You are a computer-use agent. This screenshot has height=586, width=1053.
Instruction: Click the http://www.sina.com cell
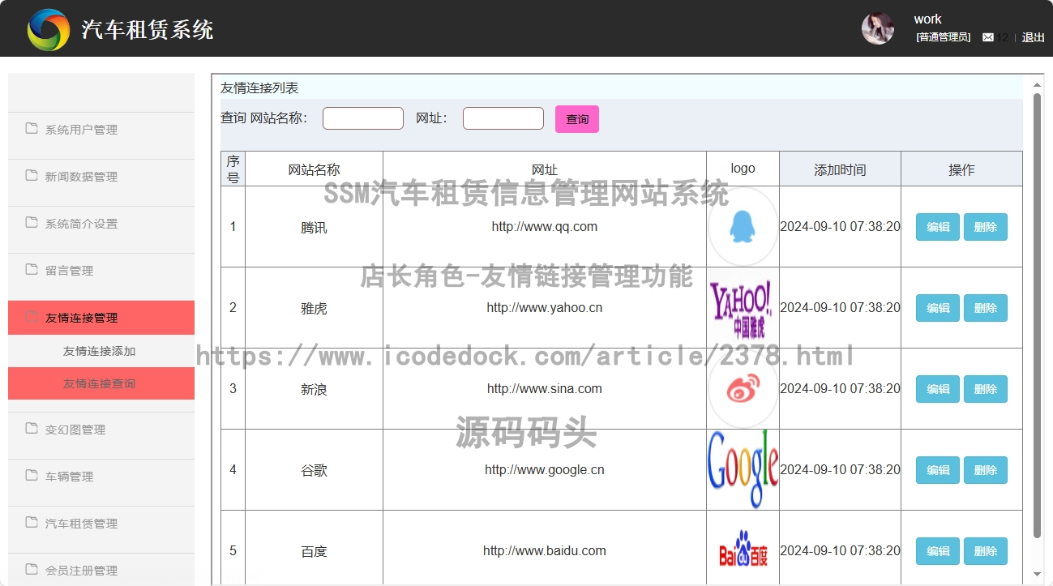click(545, 389)
